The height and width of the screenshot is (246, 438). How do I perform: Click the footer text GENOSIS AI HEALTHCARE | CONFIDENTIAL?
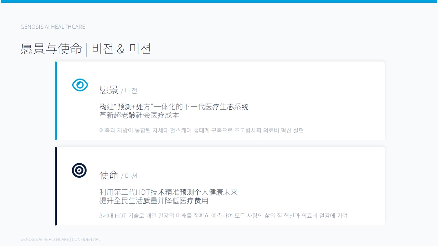[x=61, y=240]
